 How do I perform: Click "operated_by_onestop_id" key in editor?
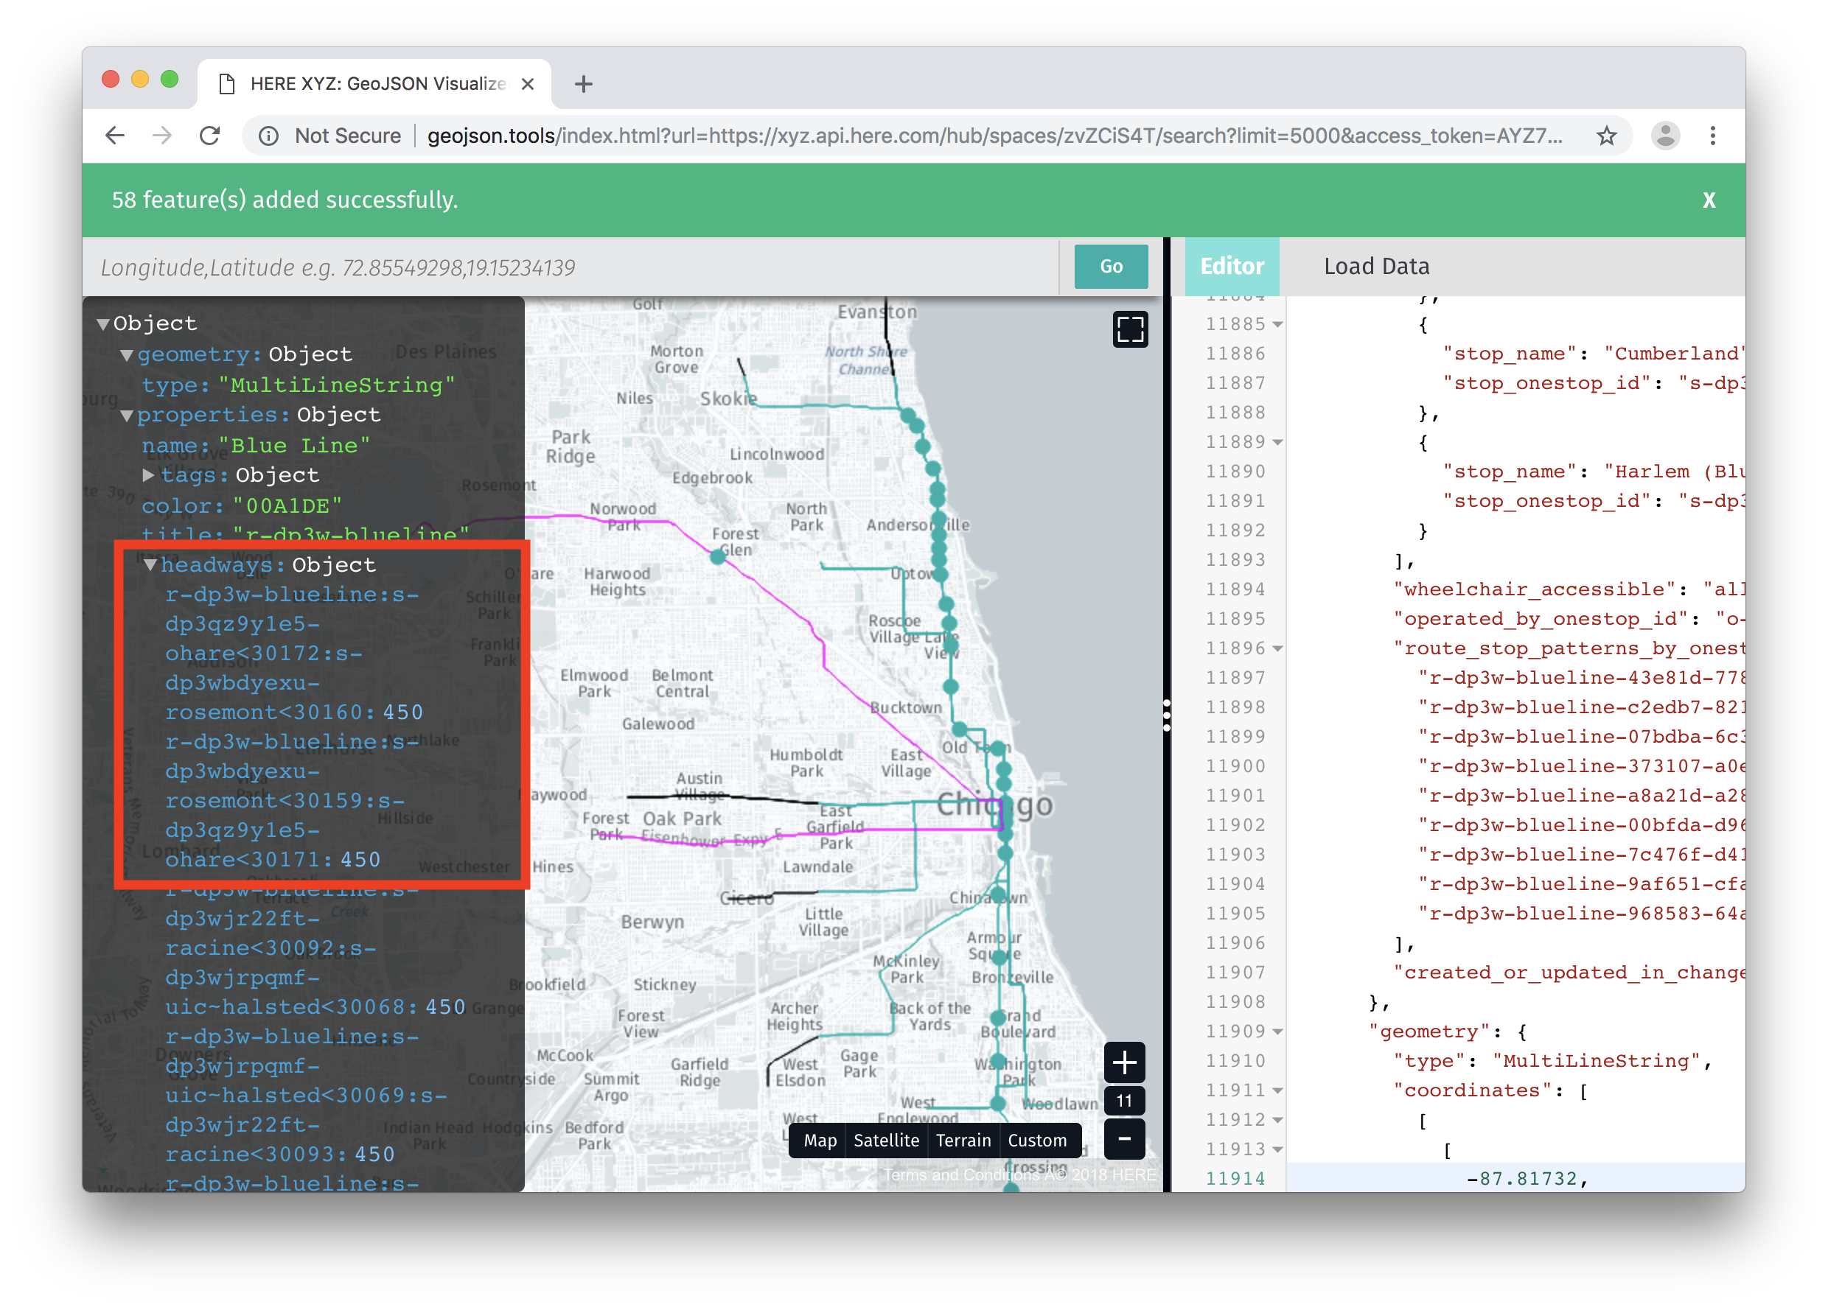click(x=1542, y=620)
